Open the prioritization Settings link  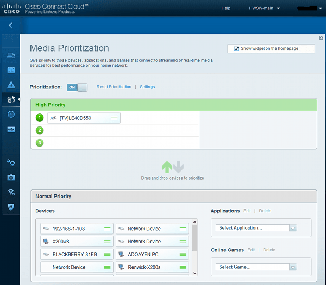coord(147,87)
